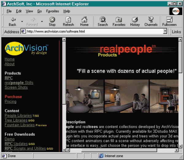This screenshot has height=160, width=184.
Task: Click the Content heading text
Action: coord(12,111)
